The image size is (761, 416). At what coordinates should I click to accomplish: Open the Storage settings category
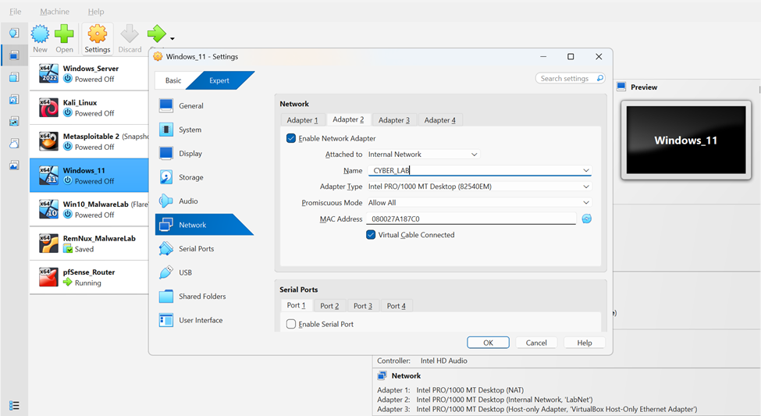click(x=204, y=177)
